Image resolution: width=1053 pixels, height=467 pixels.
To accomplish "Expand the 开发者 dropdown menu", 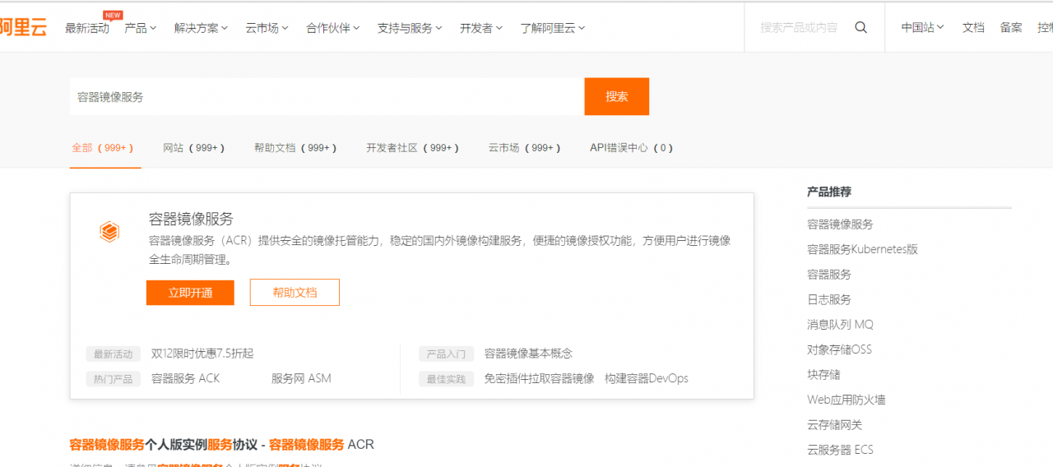I will [481, 28].
